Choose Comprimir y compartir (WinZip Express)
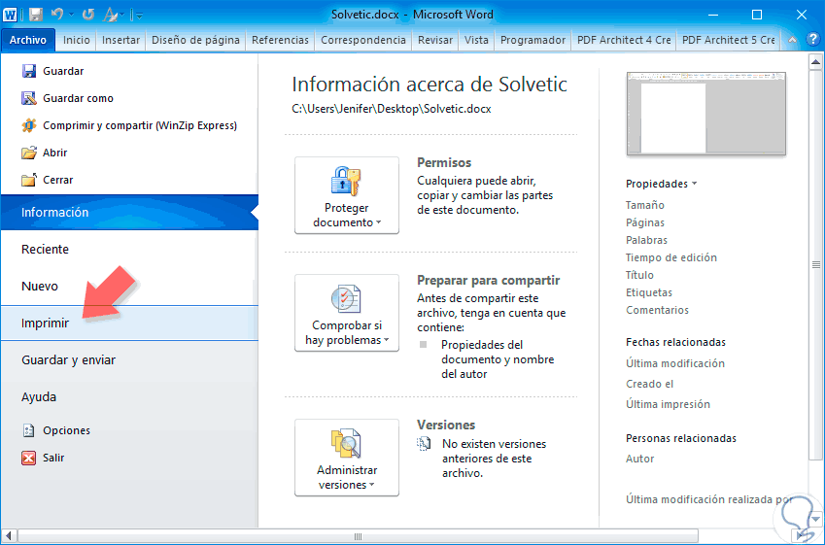825x545 pixels. click(140, 125)
